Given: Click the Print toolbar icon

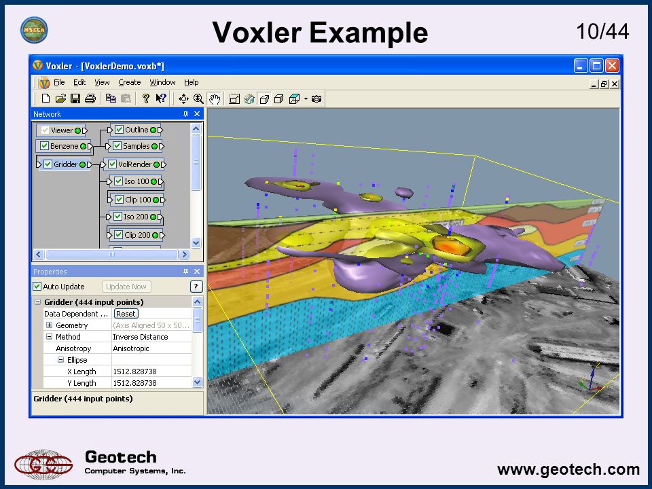Looking at the screenshot, I should click(x=90, y=98).
